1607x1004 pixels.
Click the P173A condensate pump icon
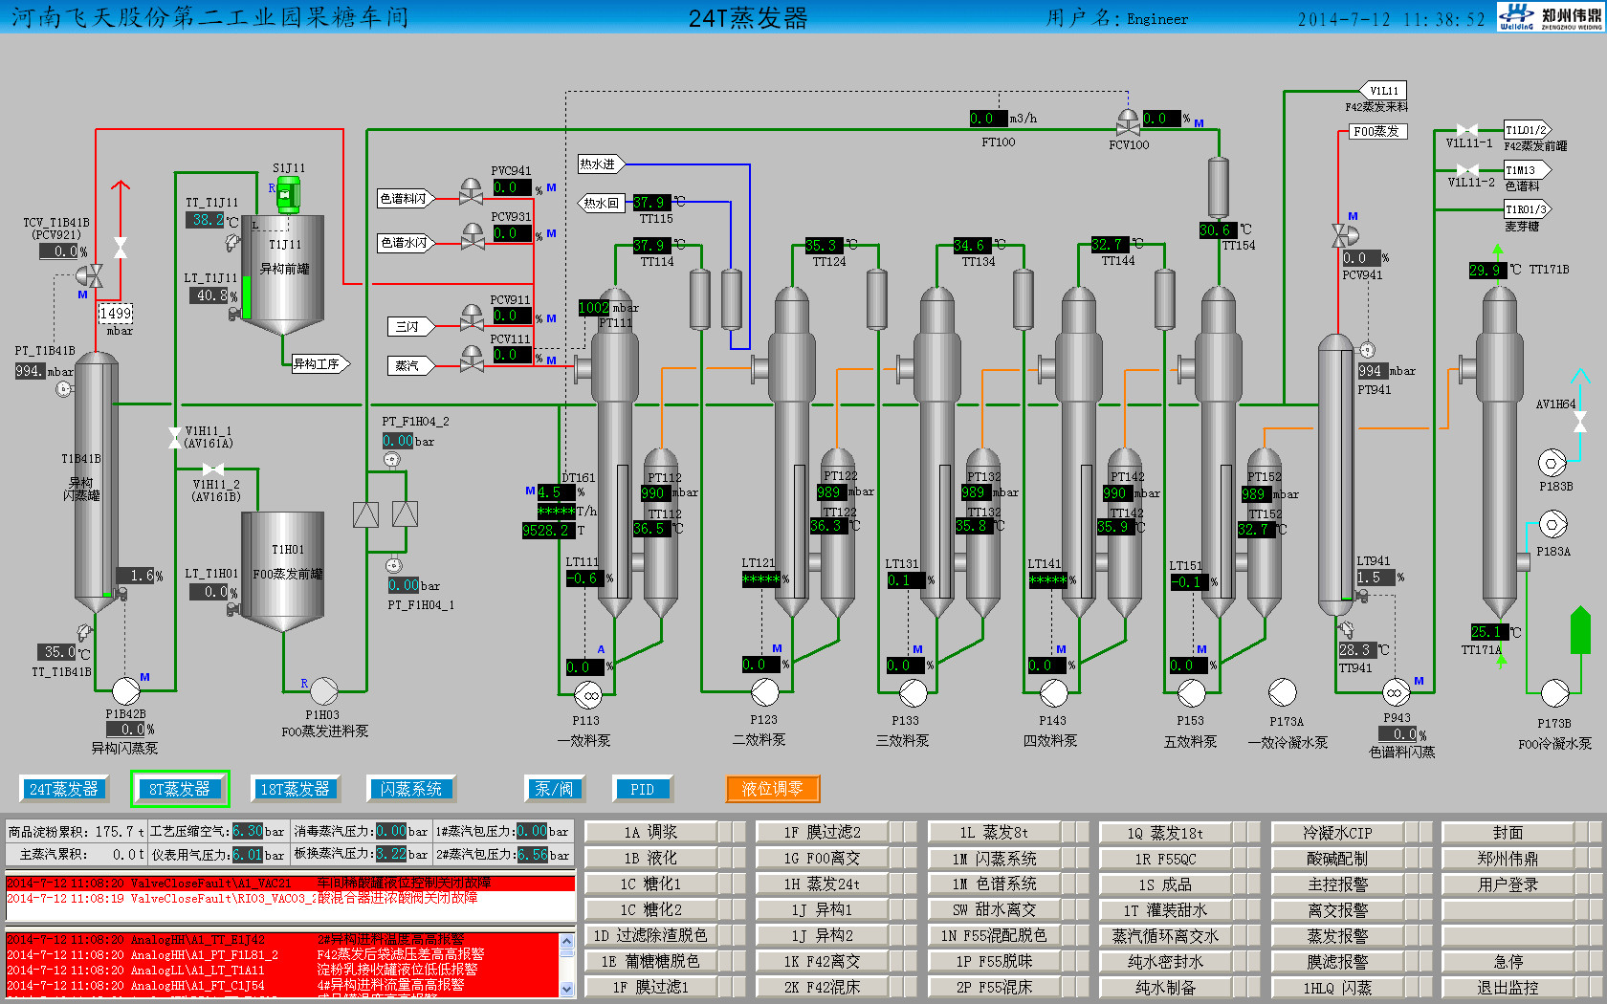(1283, 692)
